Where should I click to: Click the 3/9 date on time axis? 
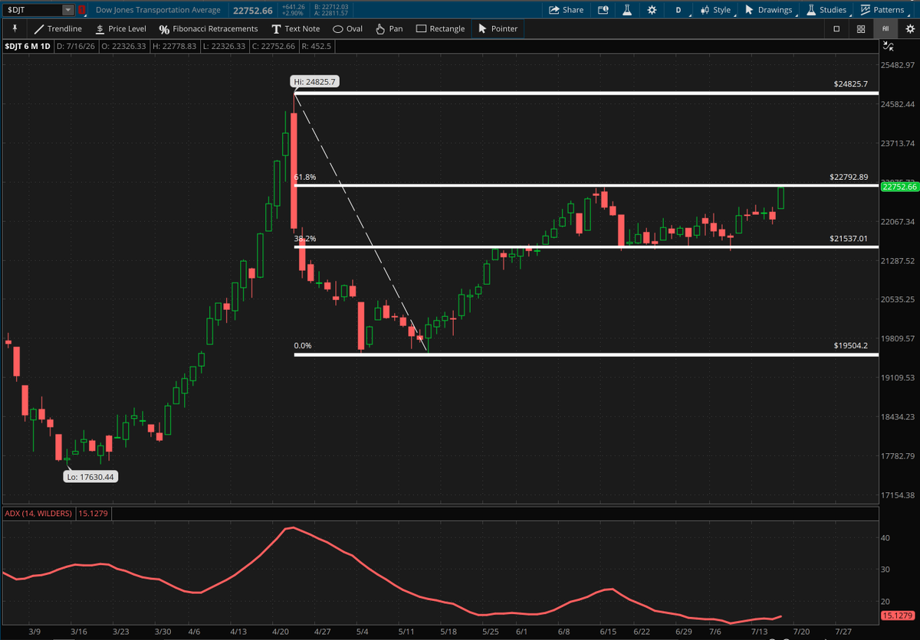point(36,632)
